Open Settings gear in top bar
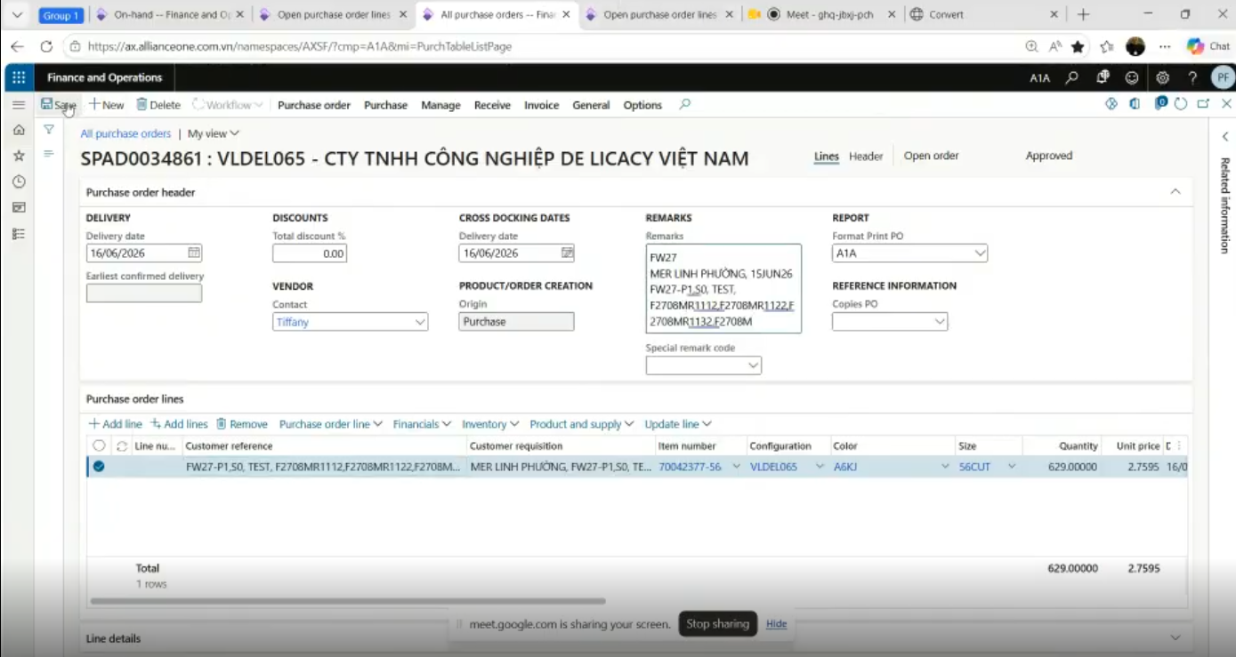 [1162, 77]
